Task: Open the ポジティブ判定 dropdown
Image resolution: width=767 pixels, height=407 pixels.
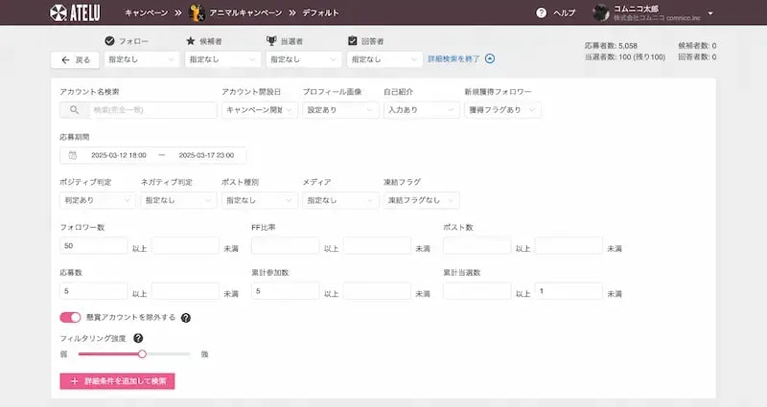Action: tap(98, 200)
